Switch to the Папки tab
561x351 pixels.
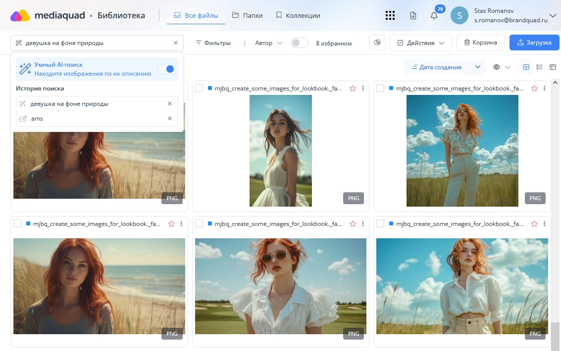[x=247, y=15]
